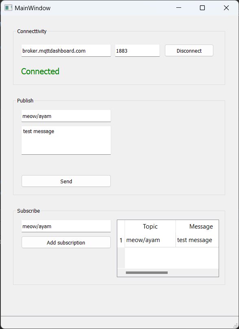Click the 1883 port field
Image resolution: width=239 pixels, height=329 pixels.
[137, 51]
